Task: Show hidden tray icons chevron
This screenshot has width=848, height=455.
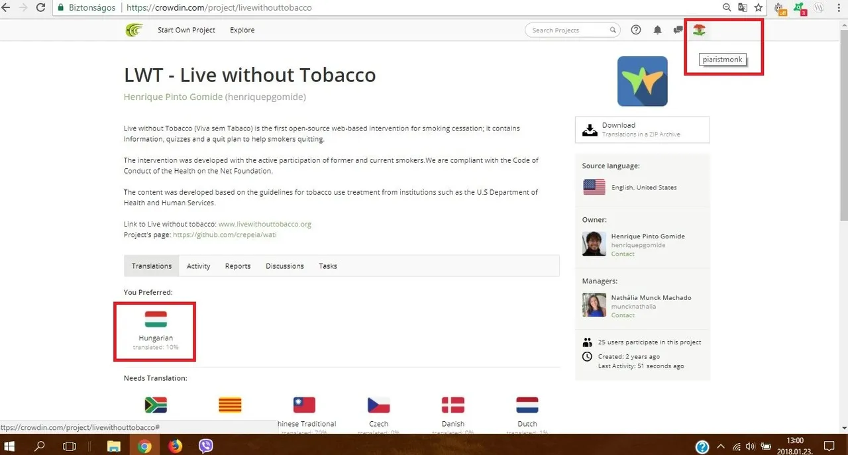Action: [721, 446]
